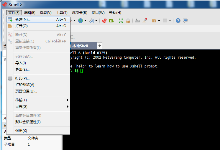Image resolution: width=220 pixels, height=150 pixels.
Task: Open Page Setup 页面设置(U)
Action: (38, 91)
